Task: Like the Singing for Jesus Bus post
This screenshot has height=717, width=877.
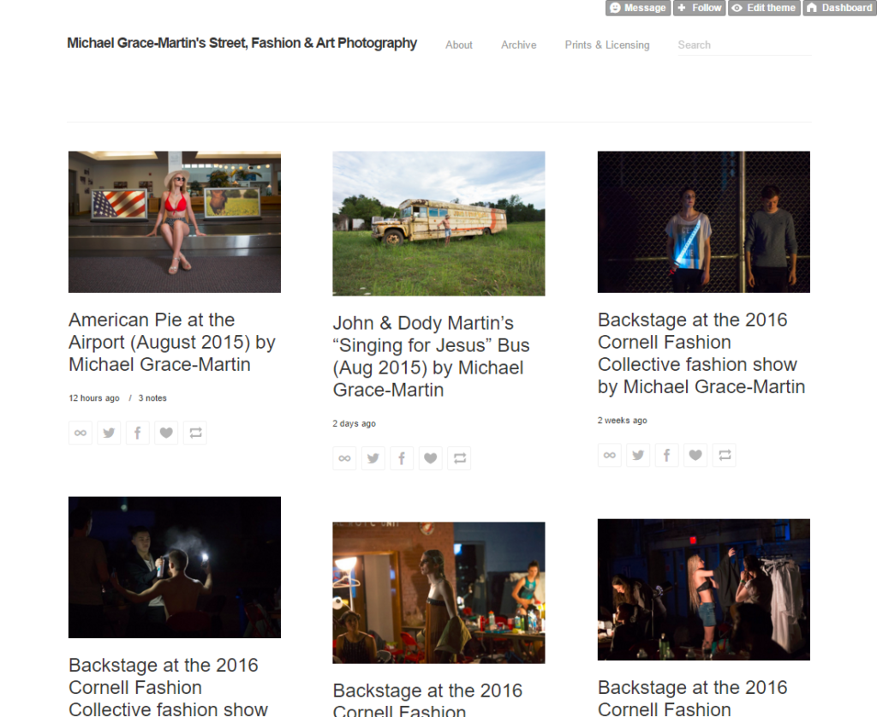Action: 431,459
